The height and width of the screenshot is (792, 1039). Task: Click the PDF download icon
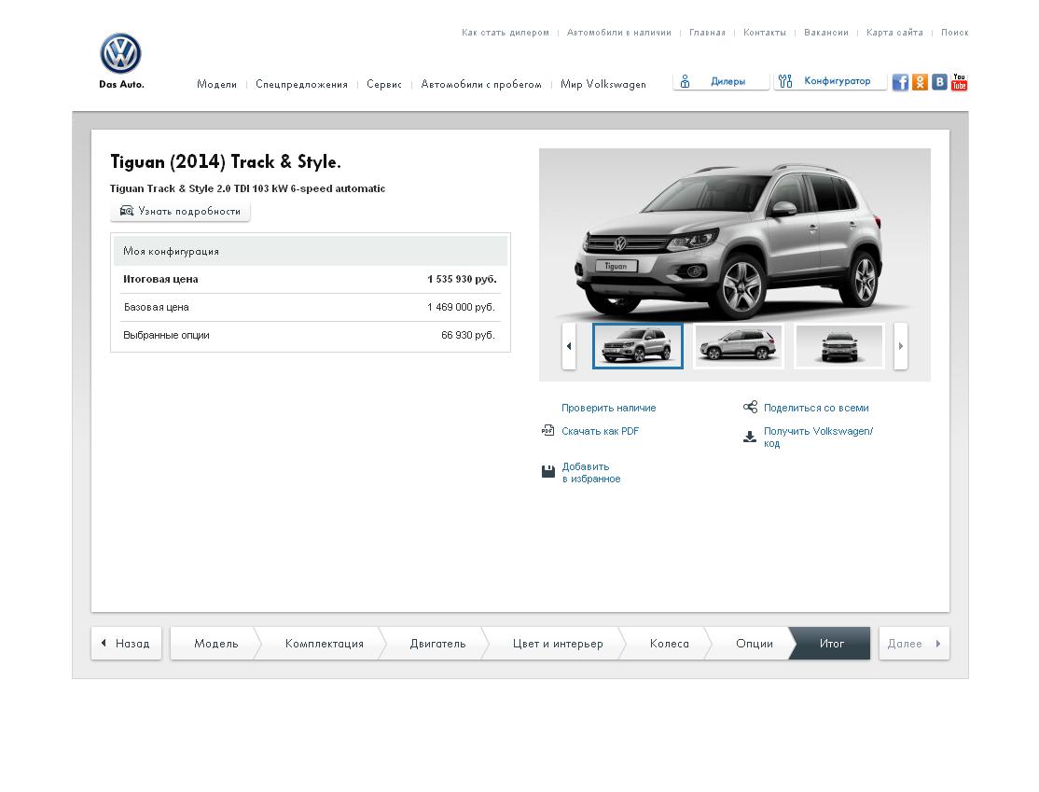coord(547,431)
